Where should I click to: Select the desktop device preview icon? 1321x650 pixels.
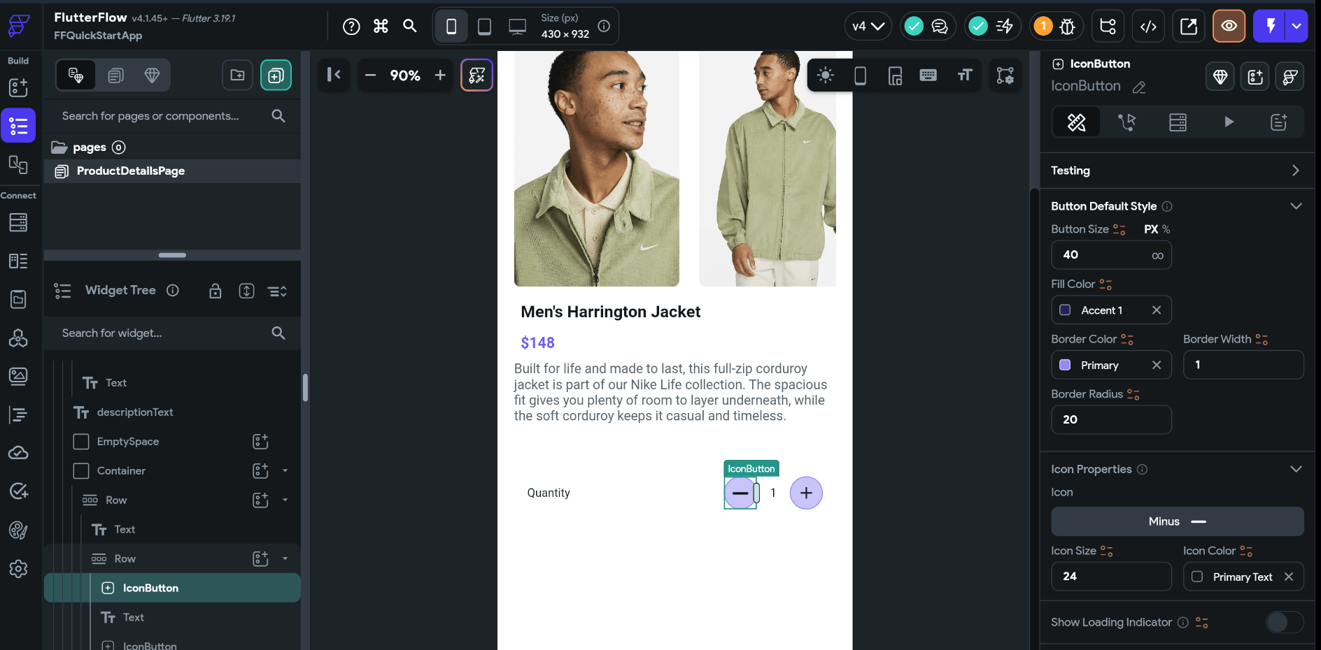pos(517,27)
